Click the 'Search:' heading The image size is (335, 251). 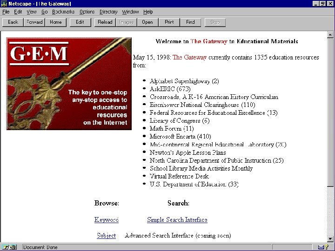coord(178,203)
